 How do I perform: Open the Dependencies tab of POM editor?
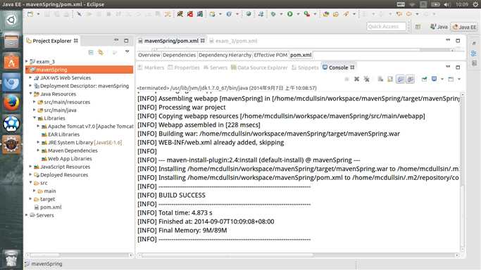tap(179, 55)
